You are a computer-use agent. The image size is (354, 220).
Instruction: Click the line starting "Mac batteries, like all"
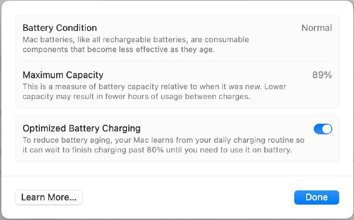(x=135, y=40)
